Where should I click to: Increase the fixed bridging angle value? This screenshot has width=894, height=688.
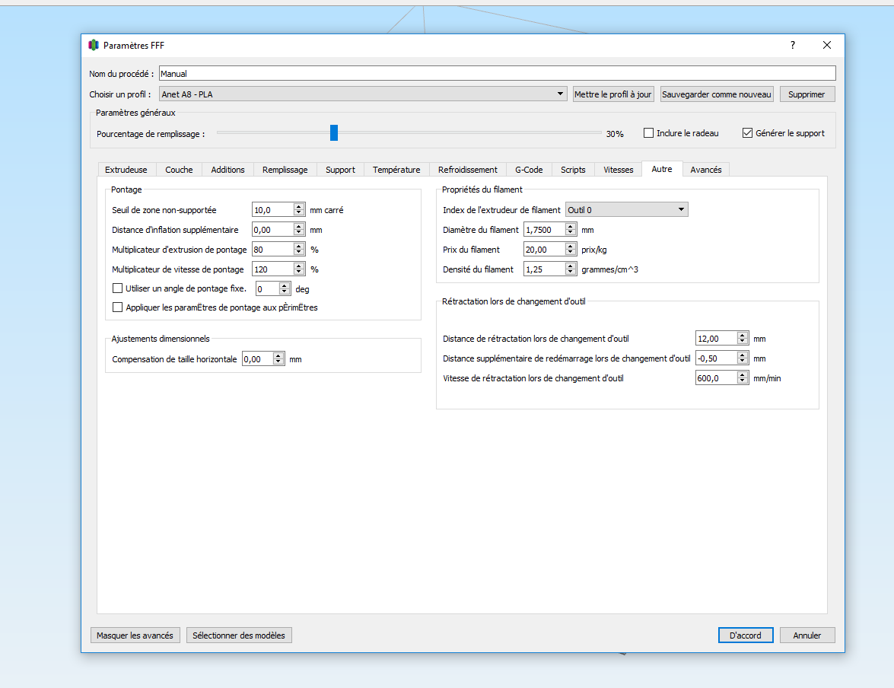[285, 285]
